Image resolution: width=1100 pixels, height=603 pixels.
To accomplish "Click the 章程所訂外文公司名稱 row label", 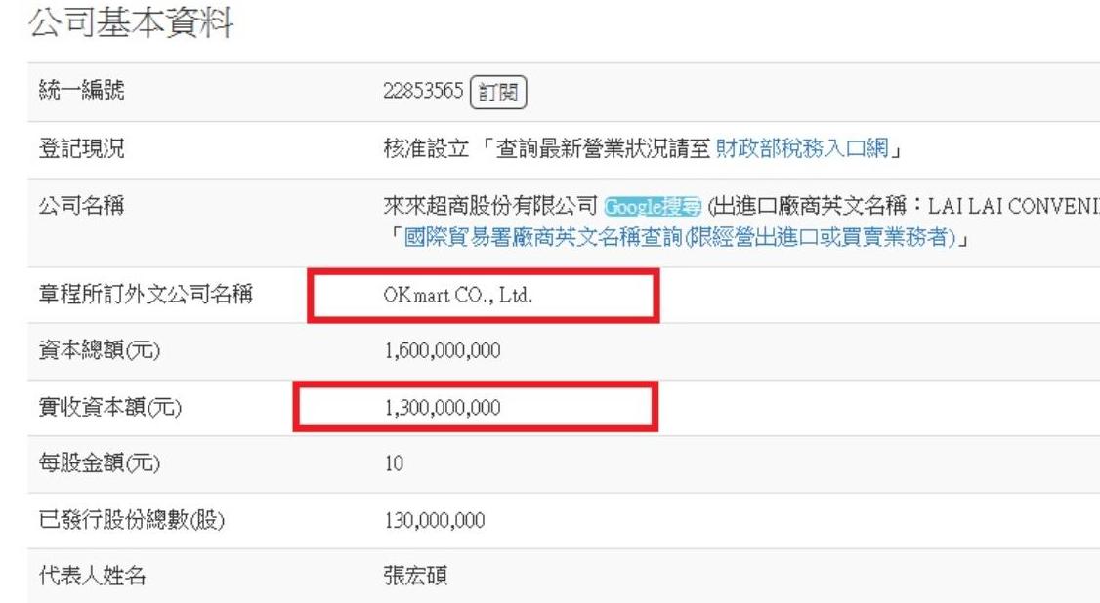I will [x=135, y=296].
